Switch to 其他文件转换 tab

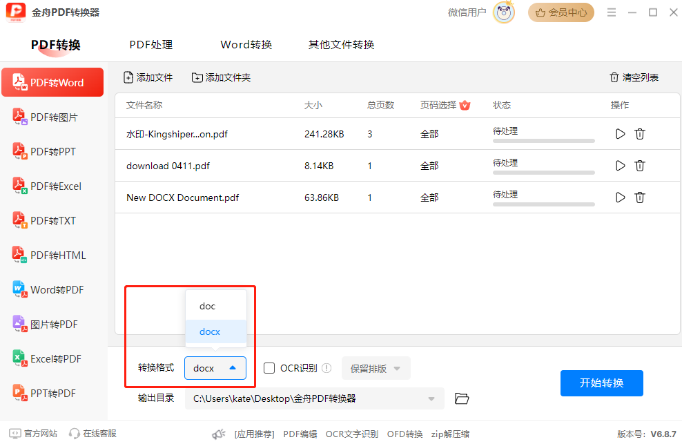(341, 45)
